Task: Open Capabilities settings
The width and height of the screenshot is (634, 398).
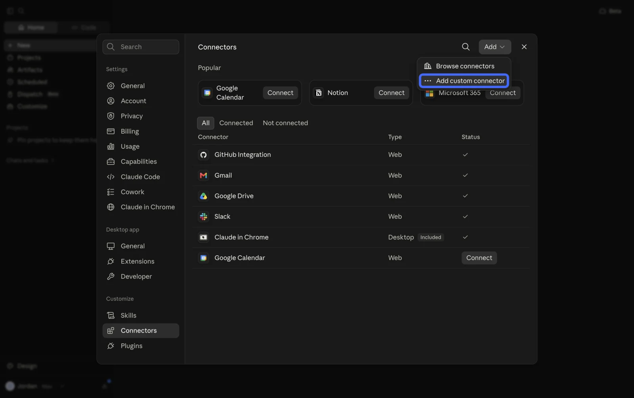Action: coord(141,162)
